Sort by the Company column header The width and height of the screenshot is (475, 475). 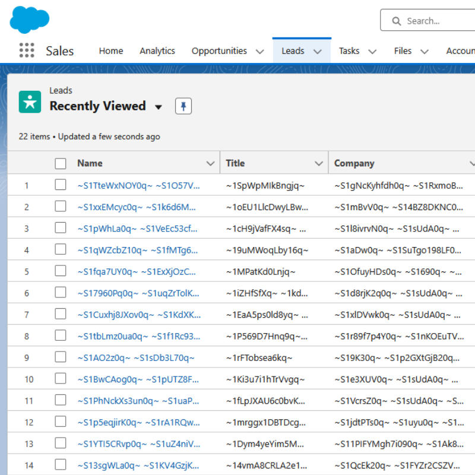(354, 163)
